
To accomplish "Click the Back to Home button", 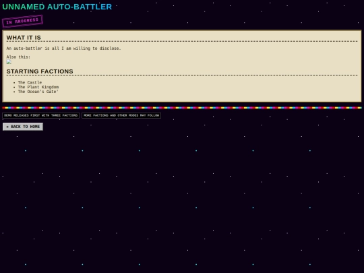I will coord(23,127).
